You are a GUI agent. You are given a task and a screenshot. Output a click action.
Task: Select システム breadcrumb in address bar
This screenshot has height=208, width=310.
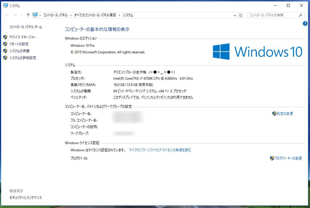(x=128, y=15)
